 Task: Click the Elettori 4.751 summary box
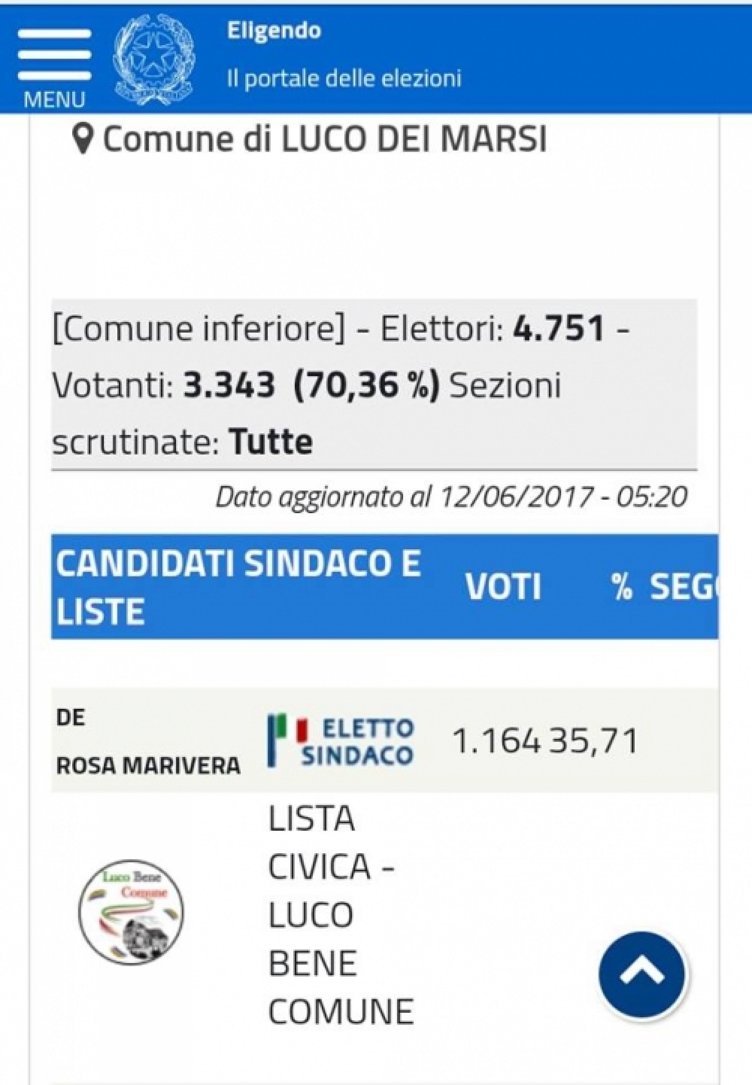coord(374,384)
